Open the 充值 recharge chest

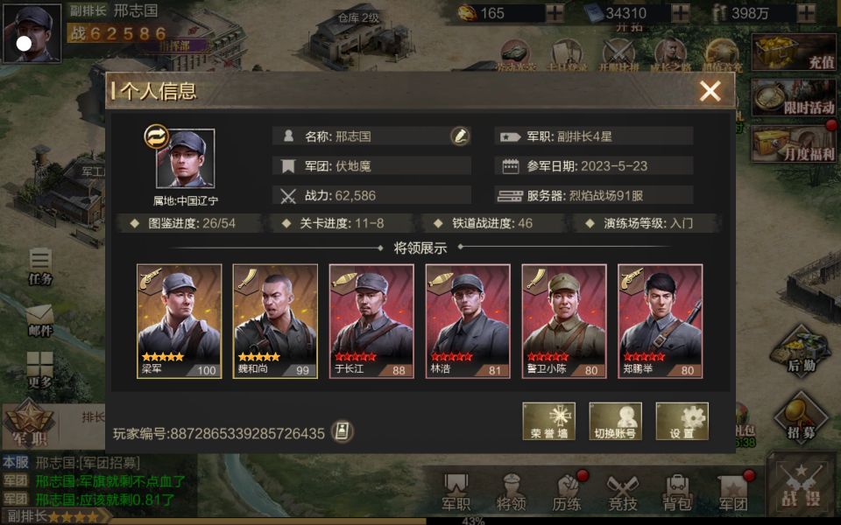(794, 52)
